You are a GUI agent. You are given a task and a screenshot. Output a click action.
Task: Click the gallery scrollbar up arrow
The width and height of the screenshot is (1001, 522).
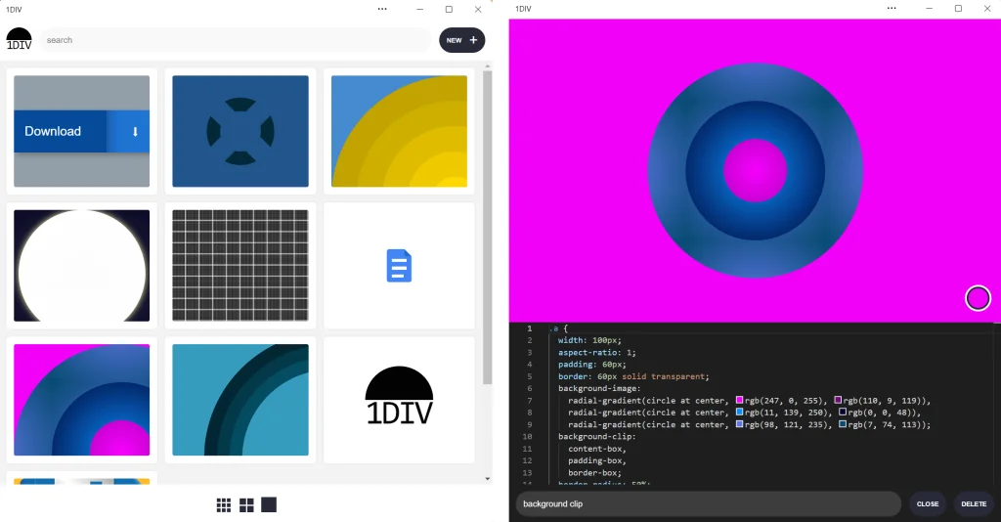click(x=487, y=66)
